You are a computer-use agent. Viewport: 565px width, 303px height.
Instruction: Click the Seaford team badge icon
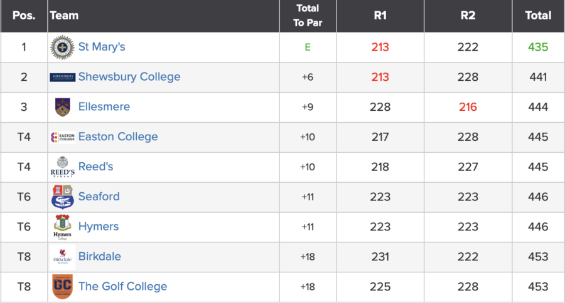coord(62,197)
